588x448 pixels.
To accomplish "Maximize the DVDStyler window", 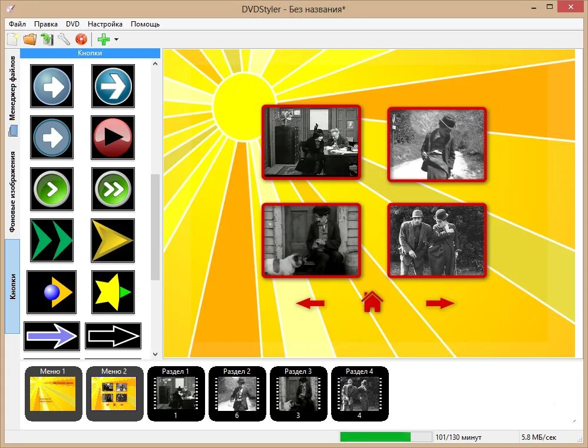I will (550, 6).
